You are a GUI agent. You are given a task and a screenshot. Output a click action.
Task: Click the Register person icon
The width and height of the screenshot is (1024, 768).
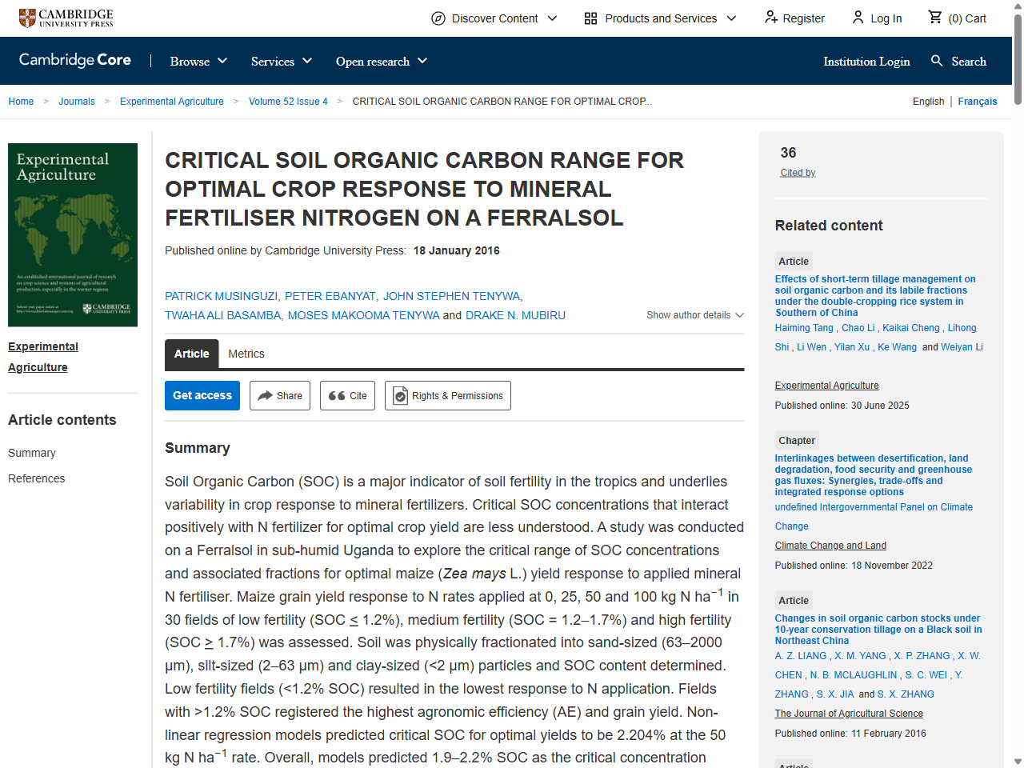pyautogui.click(x=770, y=18)
